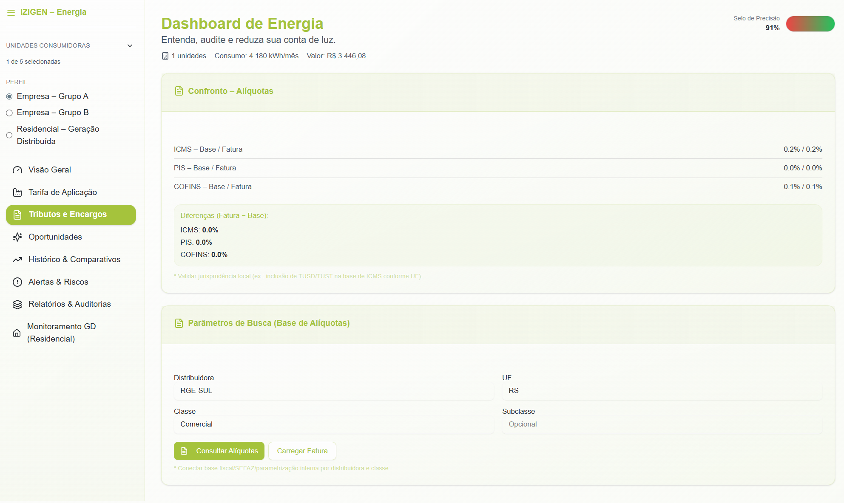
Task: Click the Selo de Precisão gradient bar
Action: 810,24
